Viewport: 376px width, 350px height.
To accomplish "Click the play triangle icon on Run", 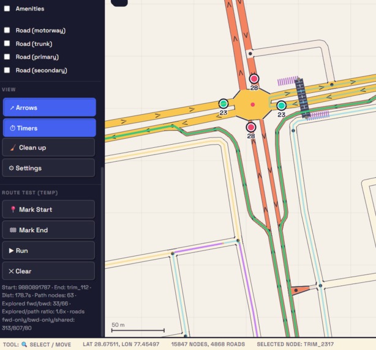I will click(x=11, y=250).
